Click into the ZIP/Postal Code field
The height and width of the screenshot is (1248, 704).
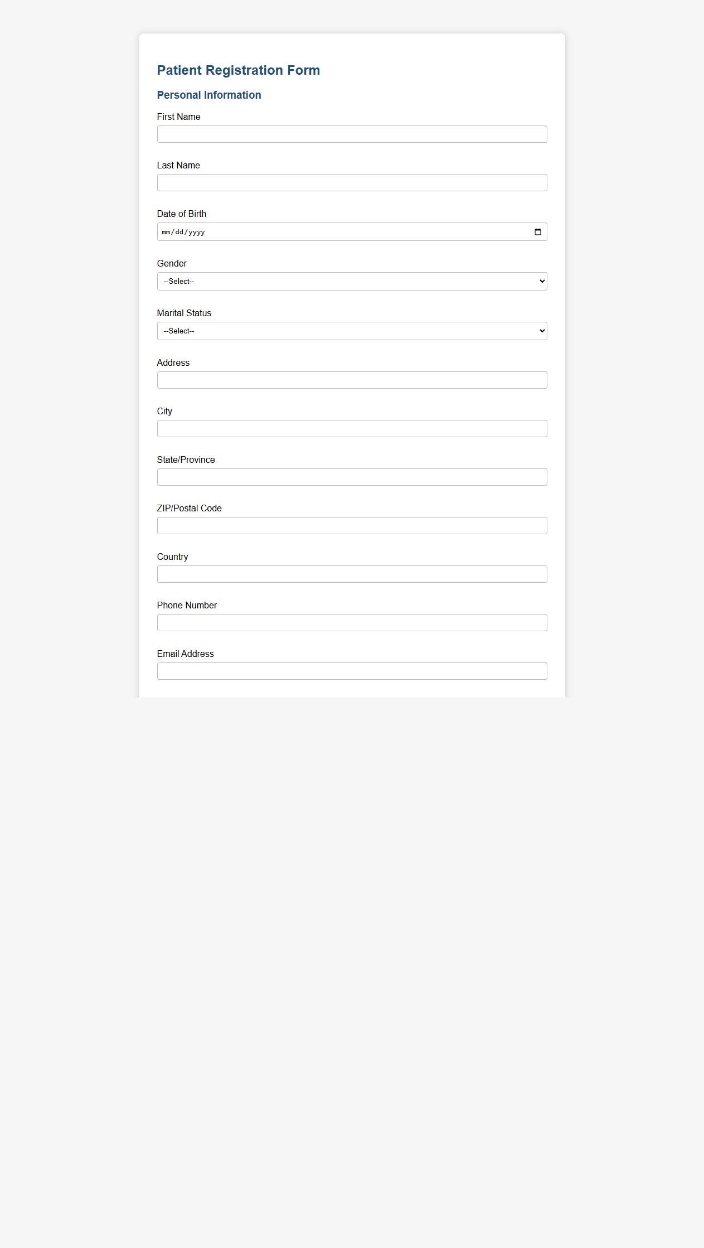click(352, 525)
